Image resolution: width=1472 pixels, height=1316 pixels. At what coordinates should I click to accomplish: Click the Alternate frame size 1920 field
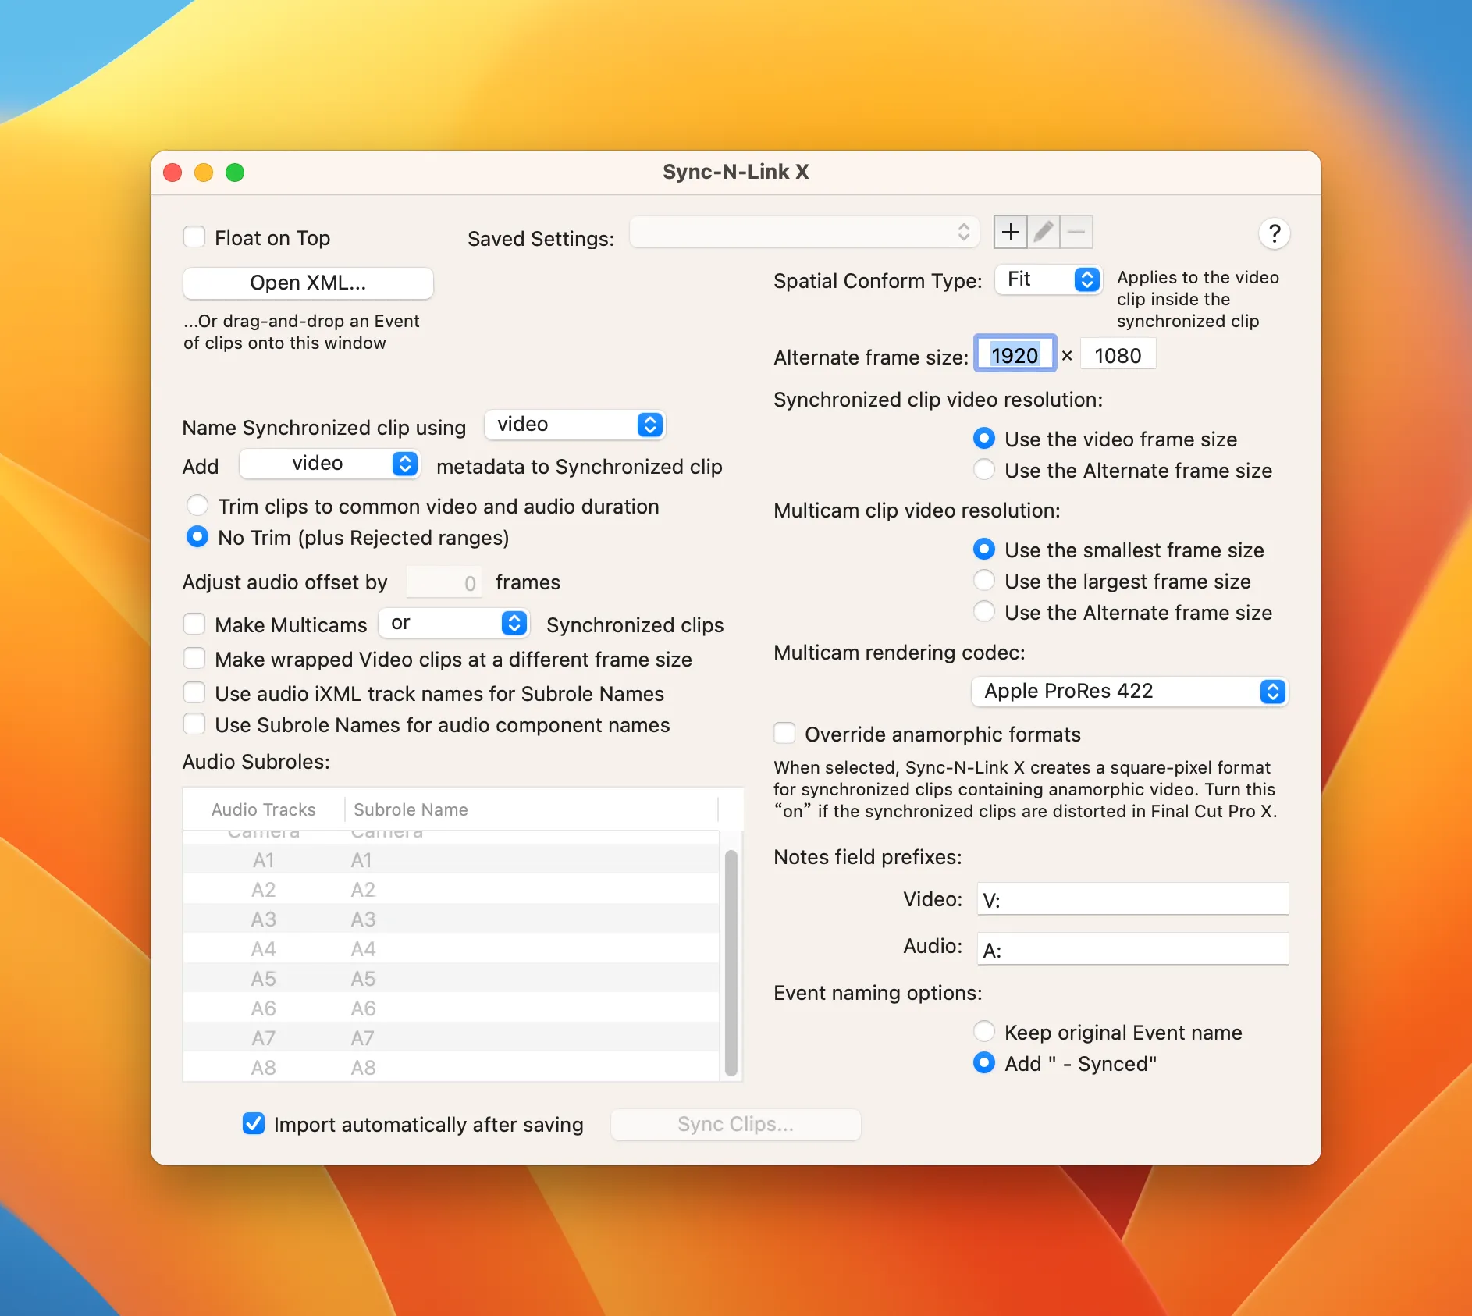tap(1015, 354)
